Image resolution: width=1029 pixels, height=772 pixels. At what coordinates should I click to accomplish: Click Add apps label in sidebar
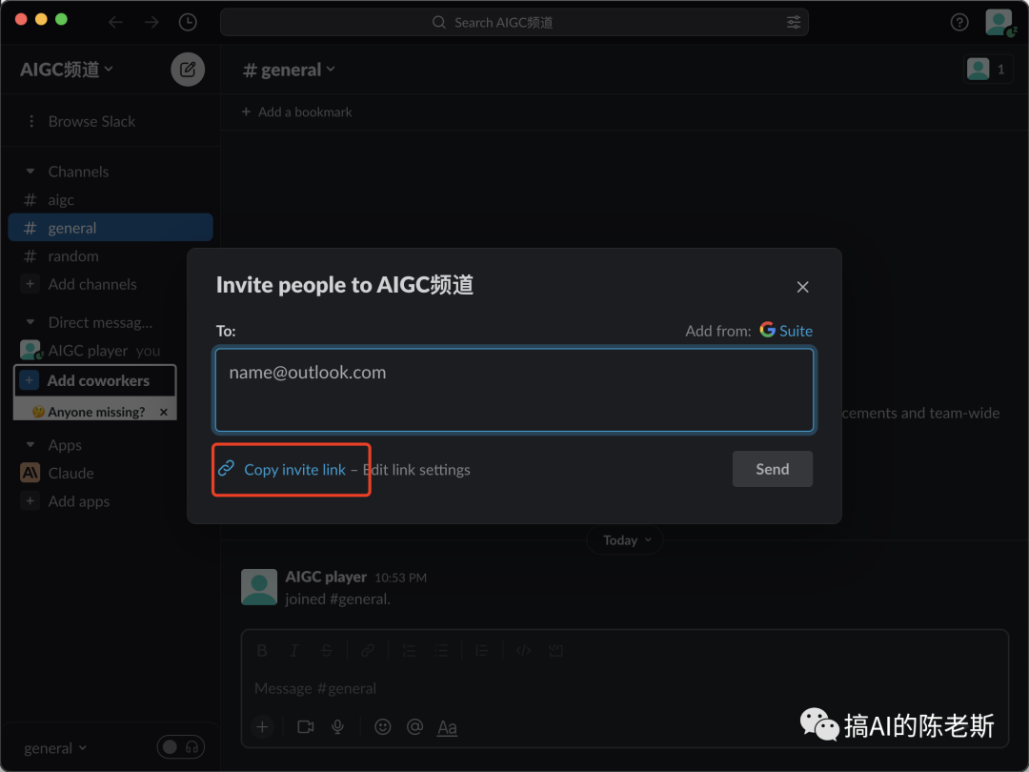pyautogui.click(x=79, y=501)
